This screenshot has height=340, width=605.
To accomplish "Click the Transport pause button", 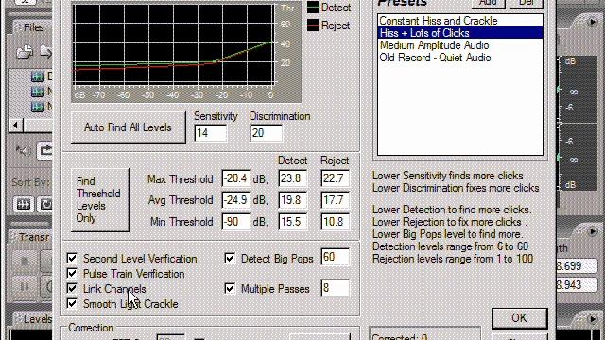I will (x=24, y=286).
